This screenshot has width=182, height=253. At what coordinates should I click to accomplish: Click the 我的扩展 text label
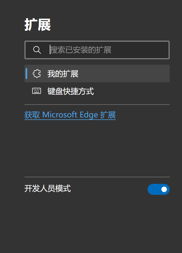click(x=63, y=74)
